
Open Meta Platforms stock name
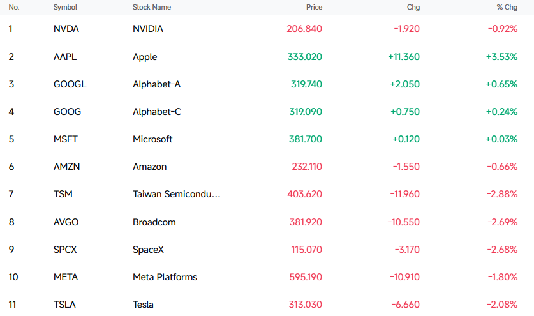(x=165, y=277)
